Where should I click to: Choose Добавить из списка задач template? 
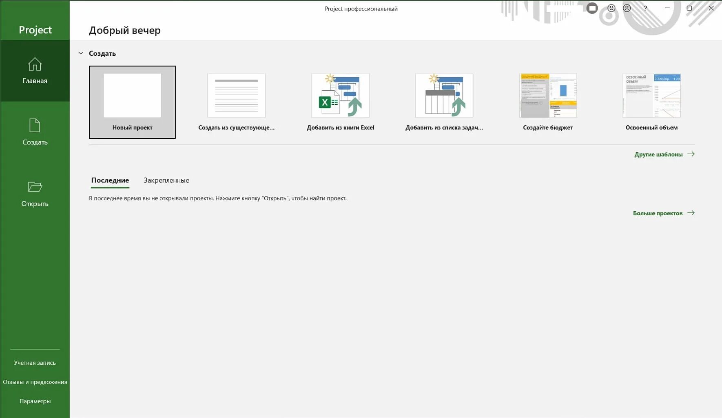pos(444,102)
